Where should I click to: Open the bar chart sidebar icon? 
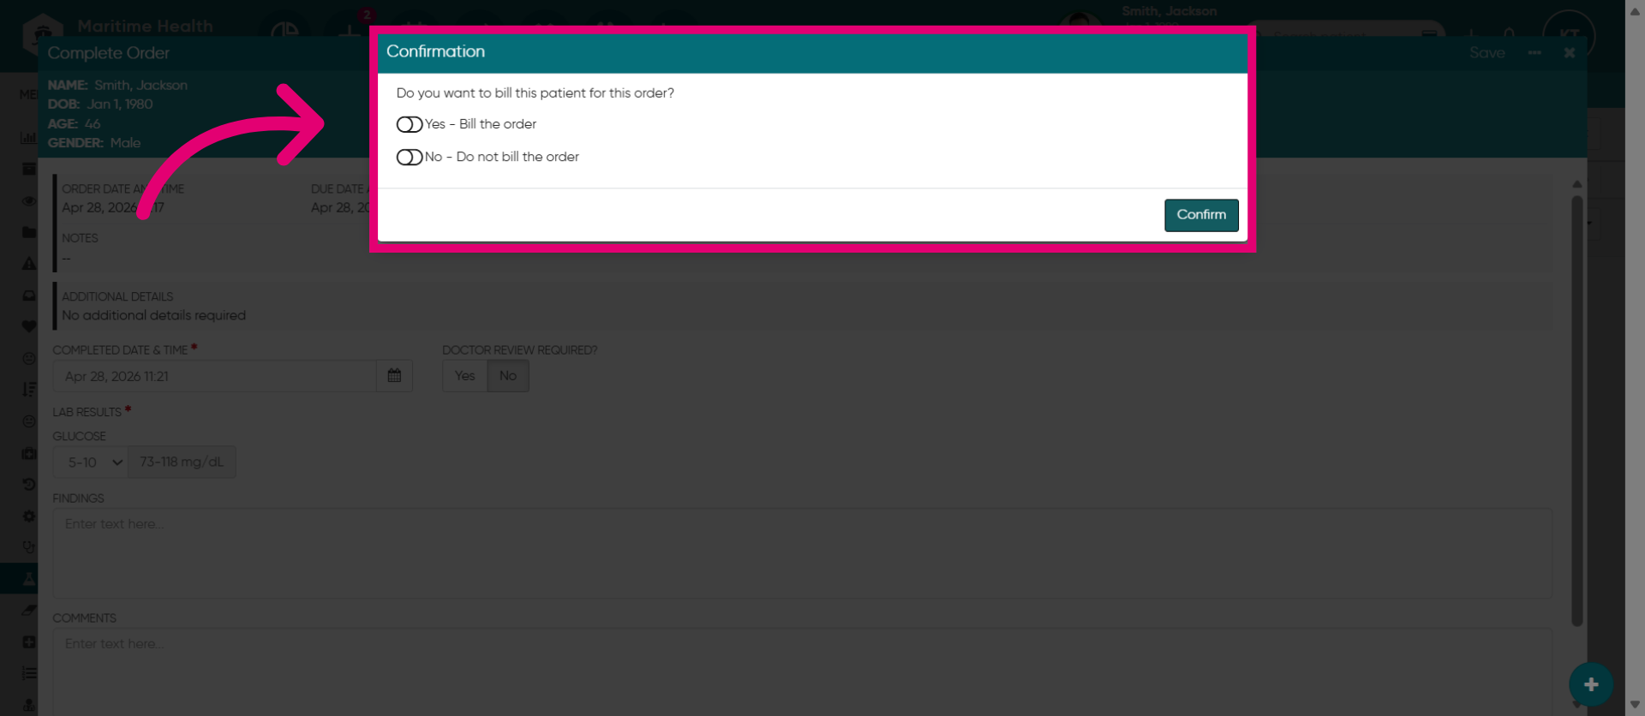[28, 137]
